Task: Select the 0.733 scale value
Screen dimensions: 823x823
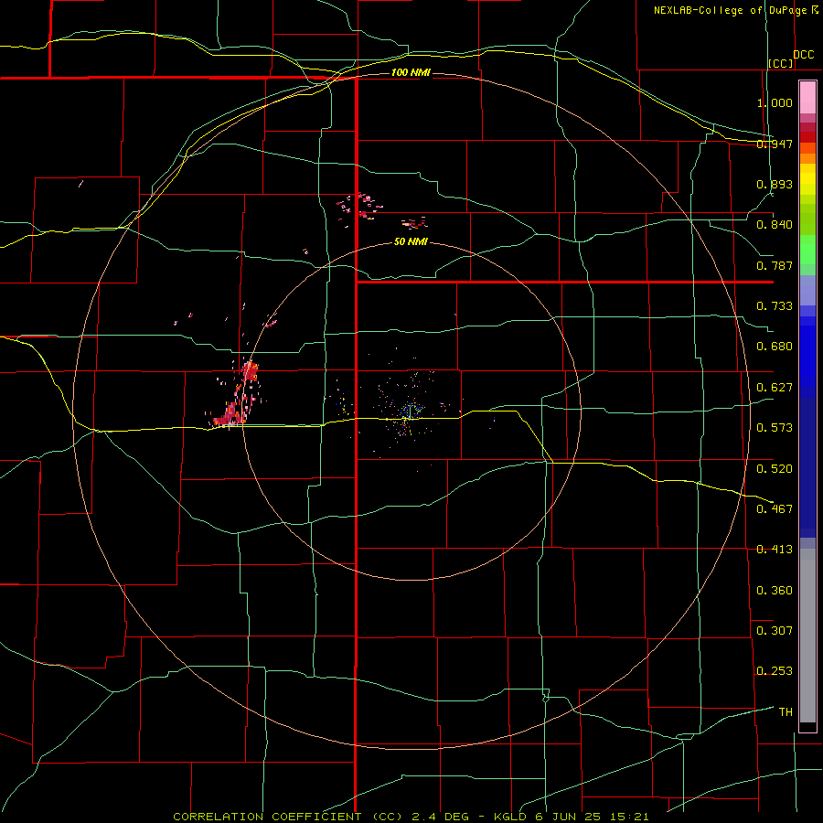Action: tap(775, 306)
